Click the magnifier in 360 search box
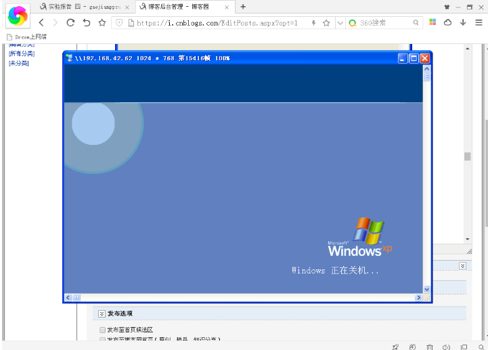Screen dimensions: 488x350 click(x=416, y=22)
